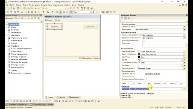Expand the Общие node in configuration tree
The height and width of the screenshot is (109, 193).
pyautogui.click(x=7, y=27)
